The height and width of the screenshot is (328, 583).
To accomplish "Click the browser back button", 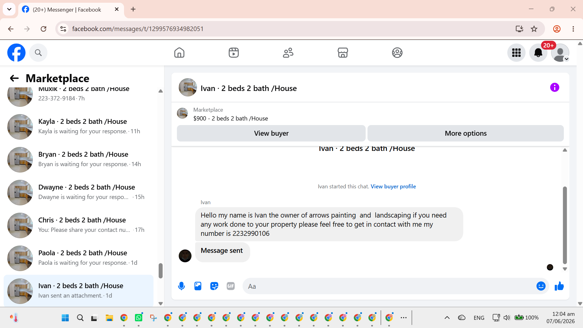I will click(11, 29).
